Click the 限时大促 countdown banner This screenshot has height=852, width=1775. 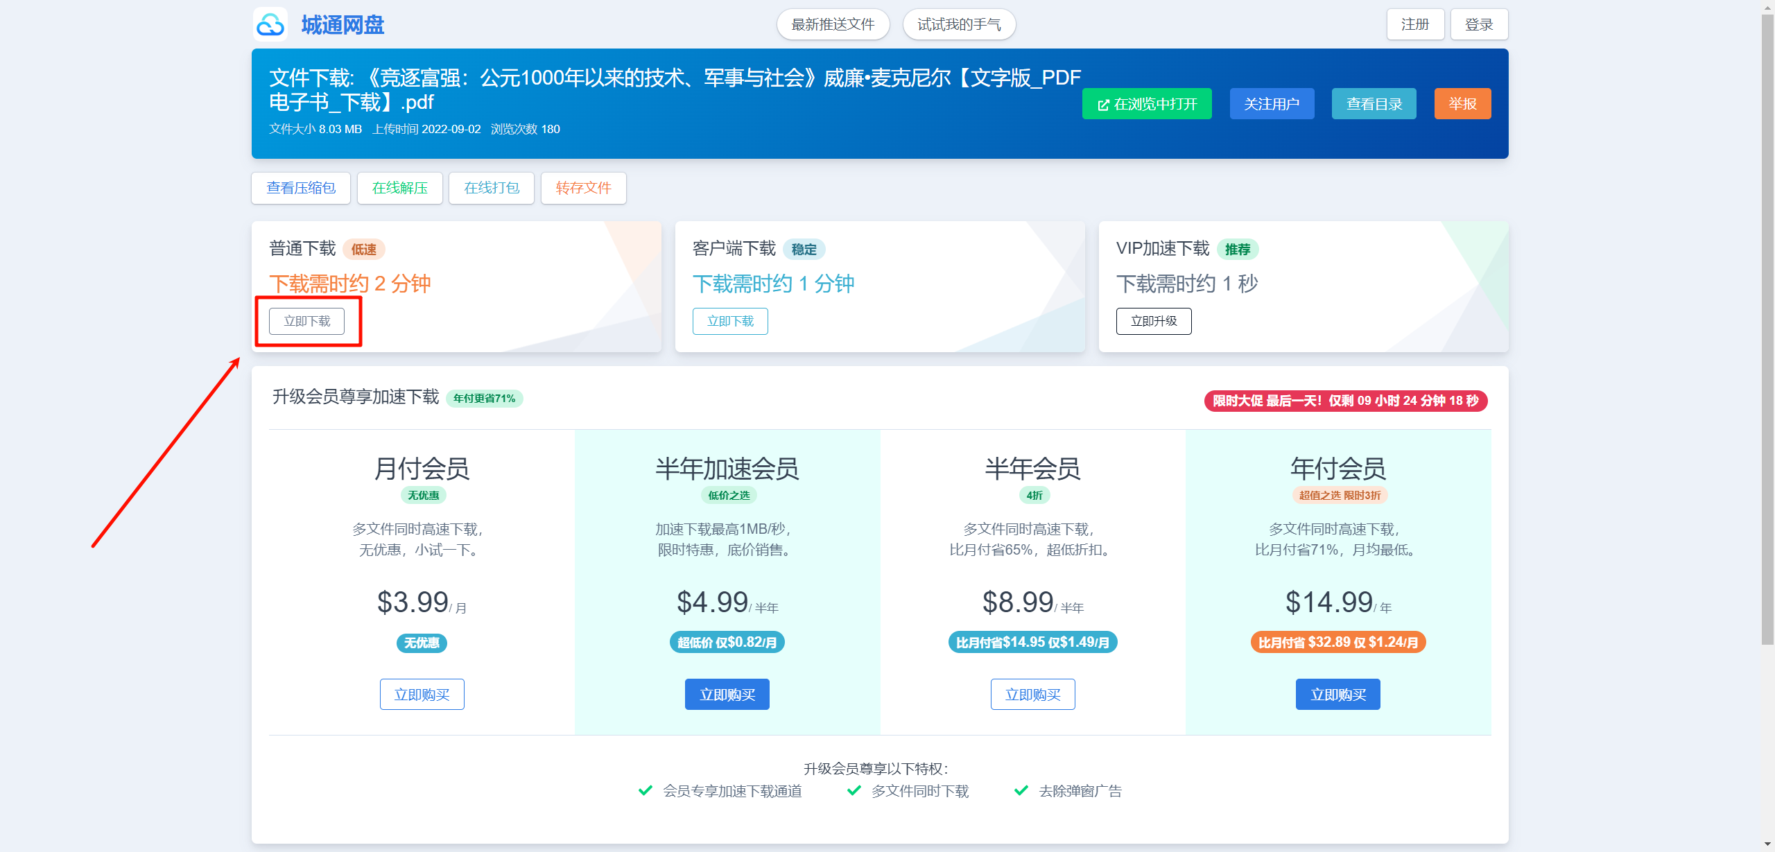click(1345, 401)
